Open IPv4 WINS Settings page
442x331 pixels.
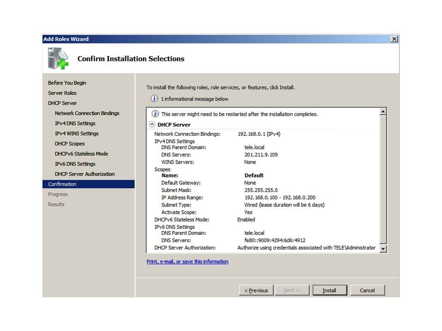pos(76,133)
